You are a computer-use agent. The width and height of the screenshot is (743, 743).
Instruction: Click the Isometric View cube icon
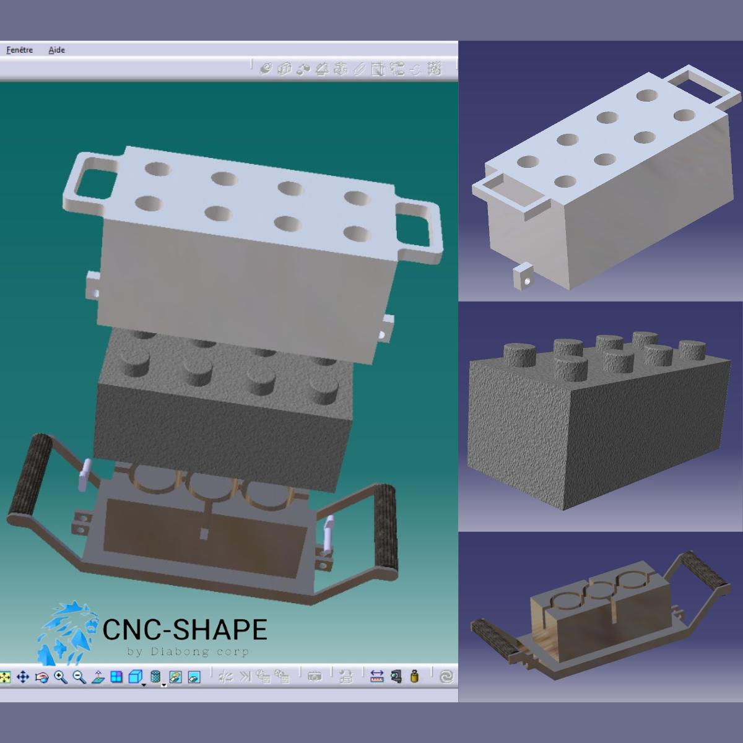tap(136, 677)
